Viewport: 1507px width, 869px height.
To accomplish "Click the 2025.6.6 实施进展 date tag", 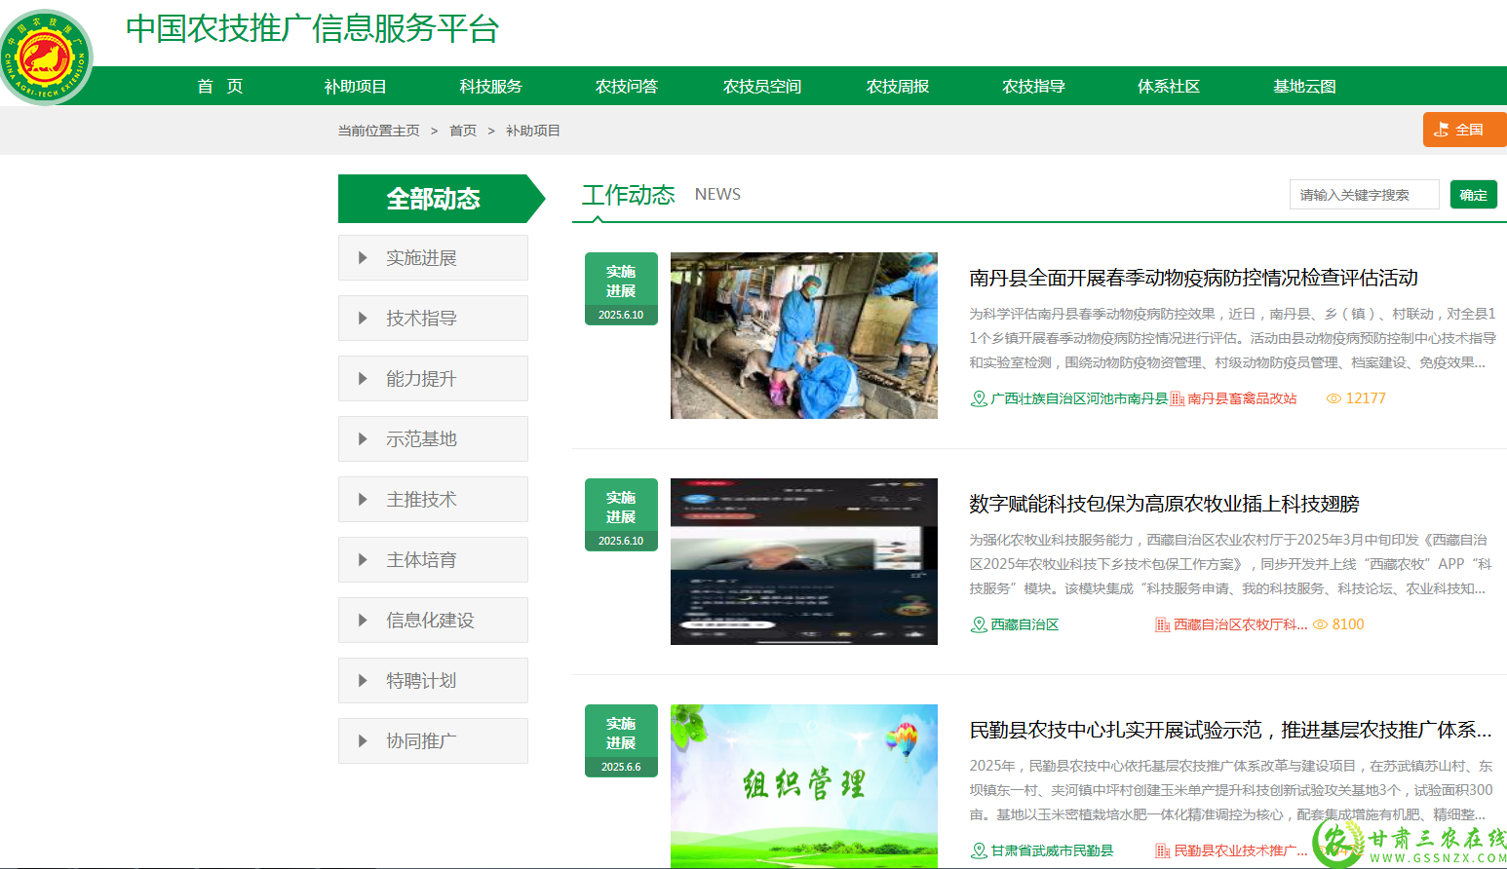I will 621,740.
